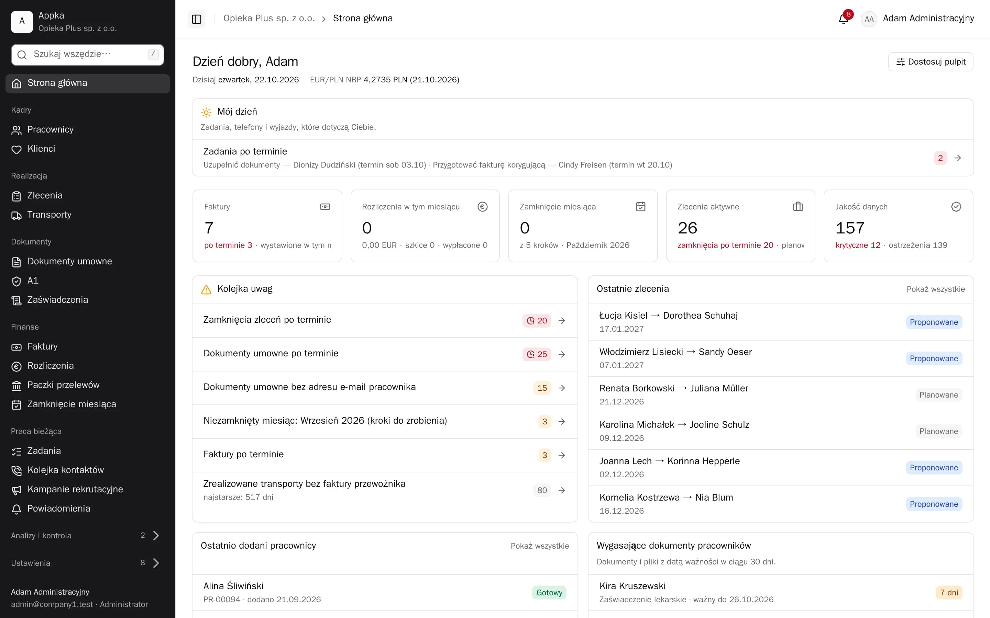Click the Appka logo tile
This screenshot has height=618, width=990.
pos(22,22)
